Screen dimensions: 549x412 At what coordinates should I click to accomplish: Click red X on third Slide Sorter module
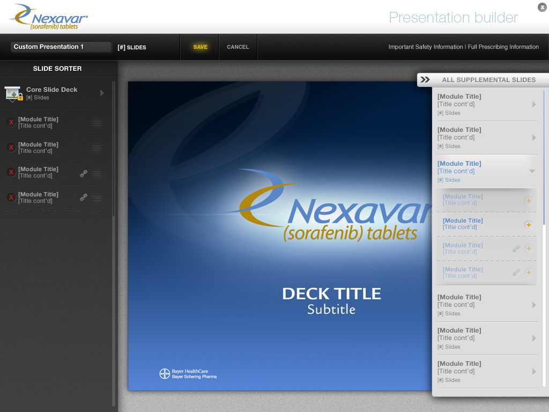tap(11, 172)
